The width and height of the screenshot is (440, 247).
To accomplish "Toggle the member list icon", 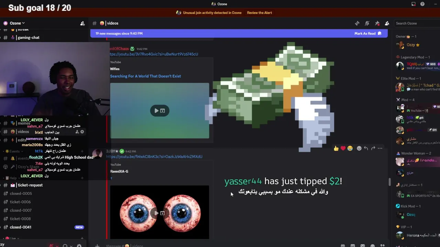I will 387,23.
